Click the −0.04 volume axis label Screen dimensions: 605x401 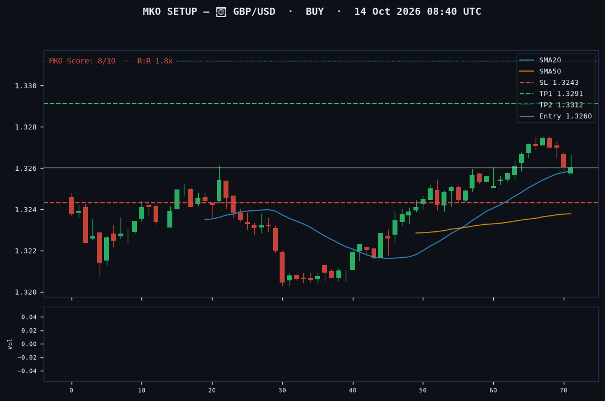click(x=27, y=371)
